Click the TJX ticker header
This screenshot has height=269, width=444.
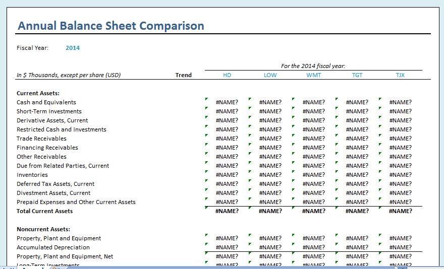(x=400, y=75)
